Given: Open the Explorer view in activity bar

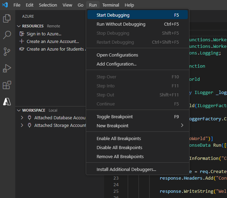Looking at the screenshot, I should (x=7, y=18).
